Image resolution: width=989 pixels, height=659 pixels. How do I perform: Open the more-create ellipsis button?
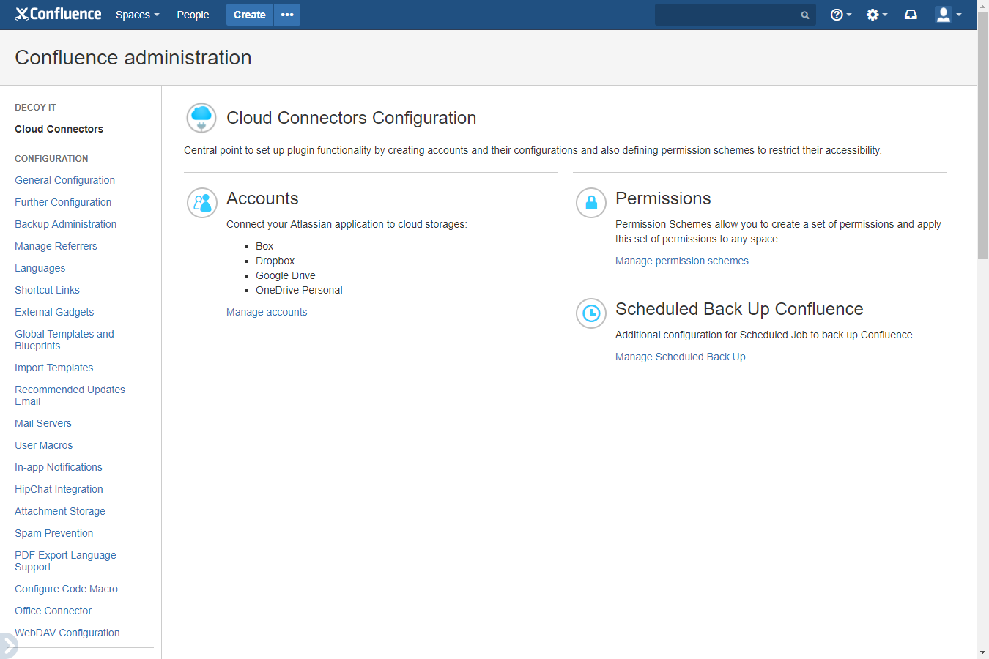pos(287,15)
